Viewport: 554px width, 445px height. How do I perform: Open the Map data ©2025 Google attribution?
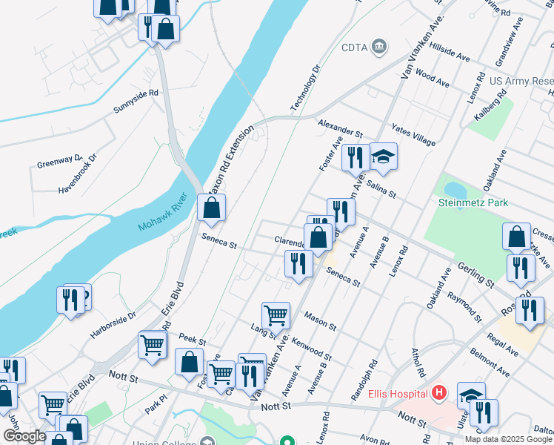(509, 439)
